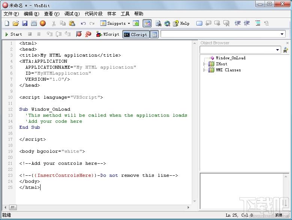Click the editor vertical scroll up arrow
This screenshot has width=292, height=220.
[x=194, y=43]
